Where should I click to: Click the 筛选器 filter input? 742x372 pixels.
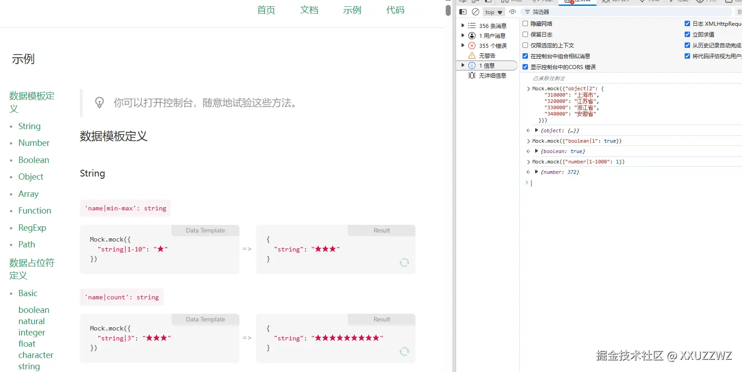(x=626, y=12)
